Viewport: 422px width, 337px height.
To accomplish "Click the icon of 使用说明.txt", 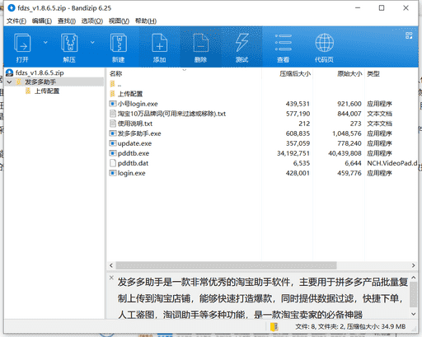I will 113,124.
